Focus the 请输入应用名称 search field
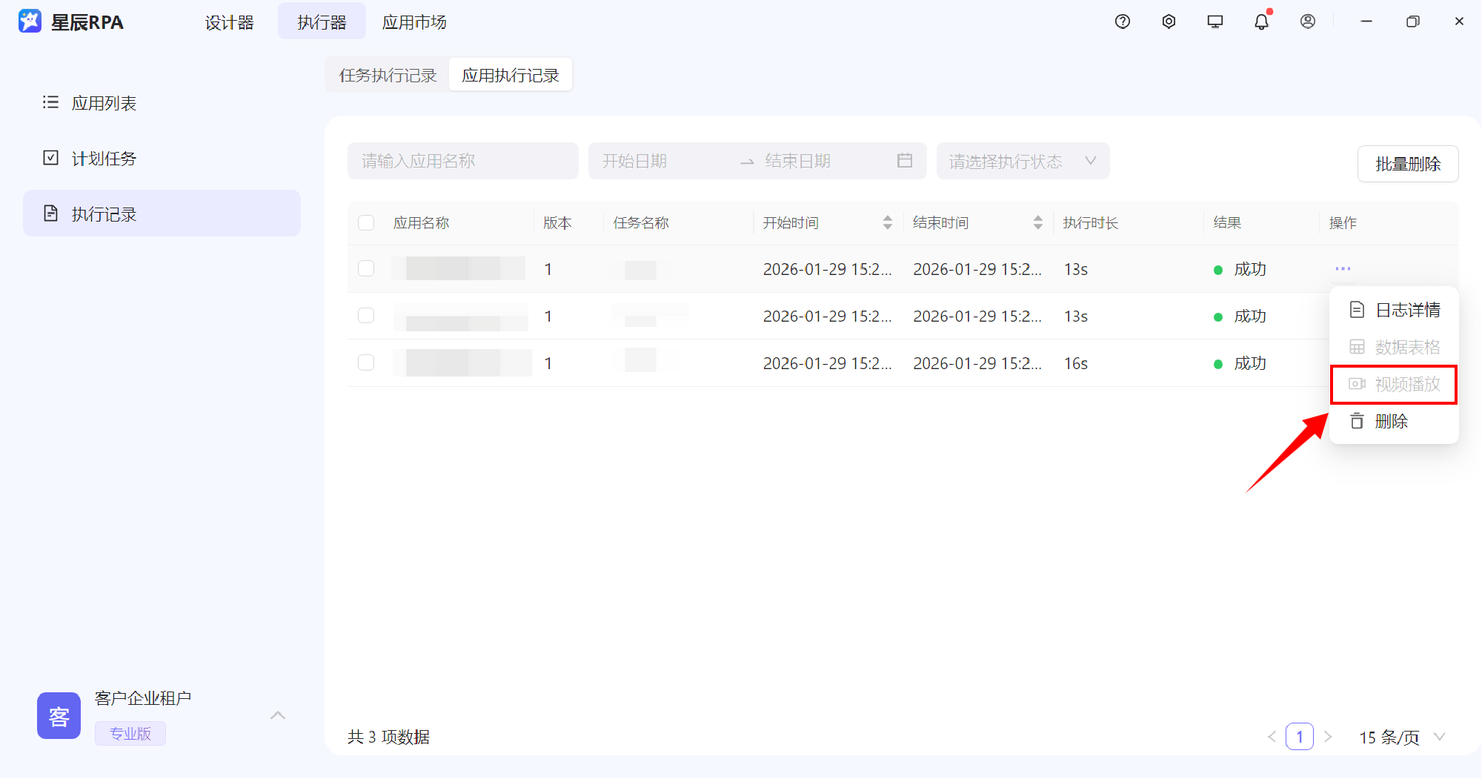The width and height of the screenshot is (1482, 779). [x=462, y=161]
